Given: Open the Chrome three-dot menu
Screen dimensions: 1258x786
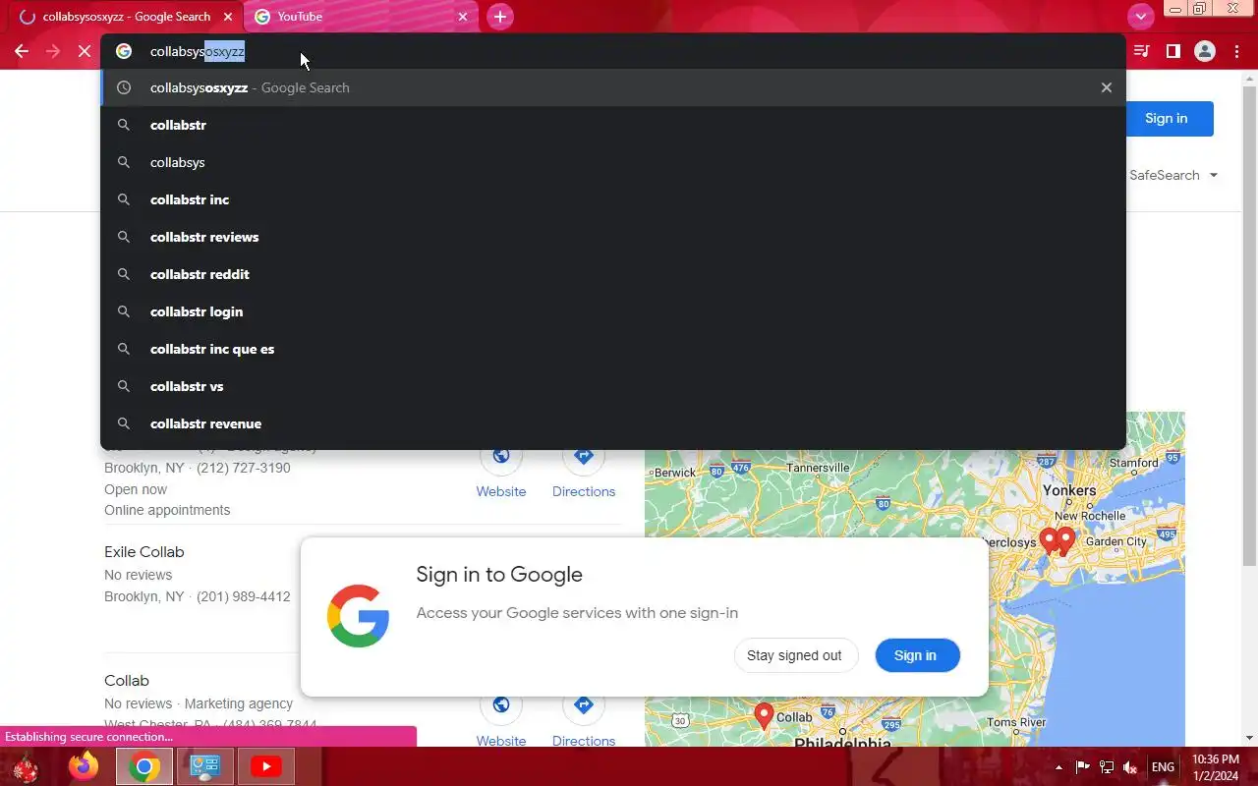Looking at the screenshot, I should (1236, 51).
